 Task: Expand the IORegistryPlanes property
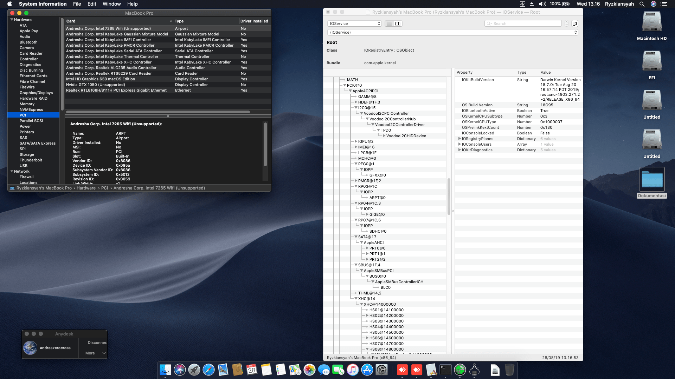(459, 139)
